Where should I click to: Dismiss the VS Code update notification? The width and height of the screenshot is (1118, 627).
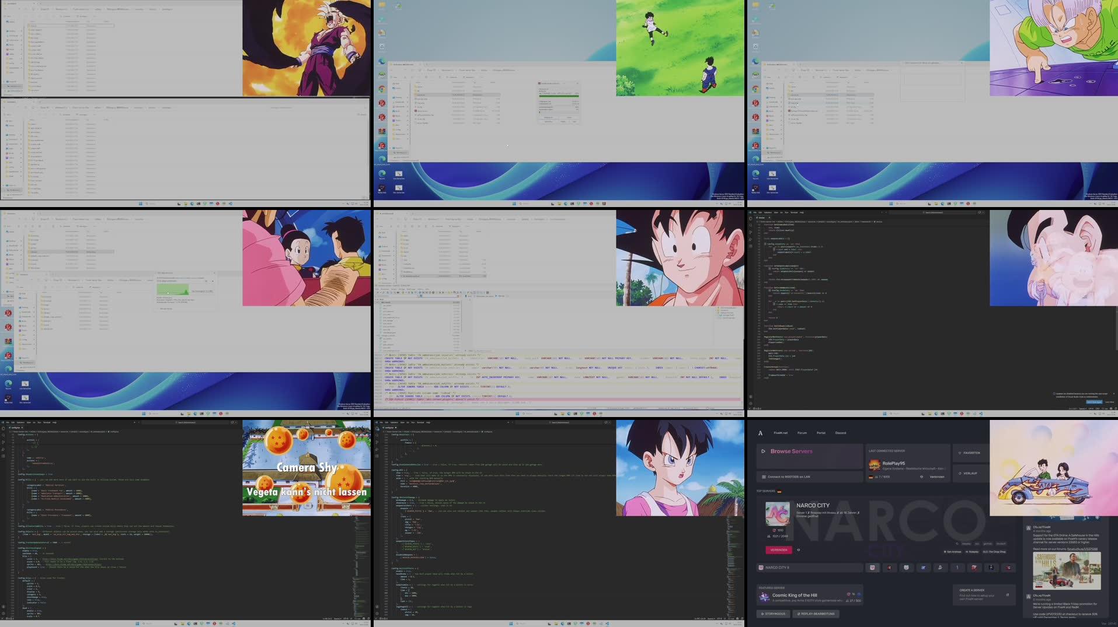1114,394
